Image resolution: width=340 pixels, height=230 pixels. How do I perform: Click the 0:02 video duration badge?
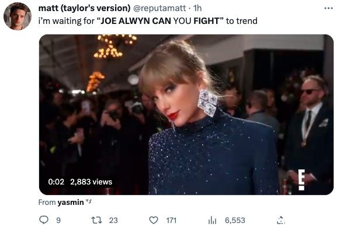pyautogui.click(x=56, y=182)
